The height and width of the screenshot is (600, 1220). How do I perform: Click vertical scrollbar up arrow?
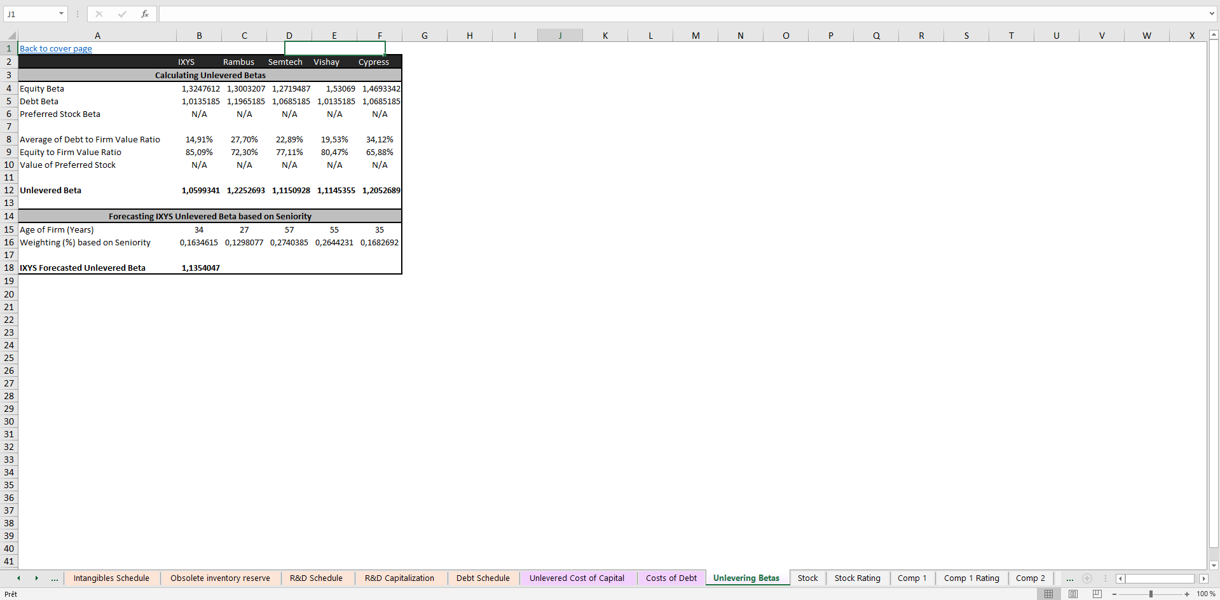pos(1214,35)
